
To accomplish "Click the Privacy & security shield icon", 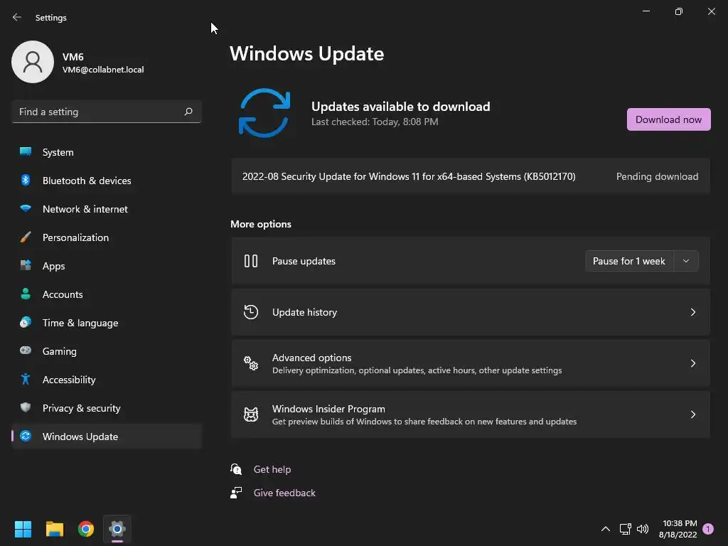I will point(26,408).
